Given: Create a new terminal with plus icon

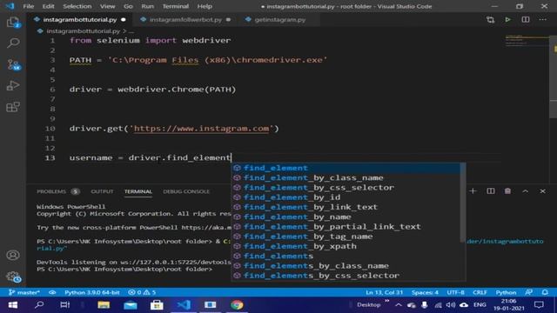Looking at the screenshot, I should (473, 191).
